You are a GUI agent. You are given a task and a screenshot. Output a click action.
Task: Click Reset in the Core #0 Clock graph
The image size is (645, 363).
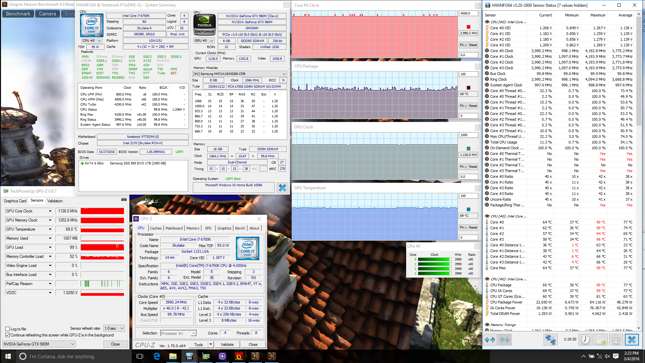click(x=473, y=45)
